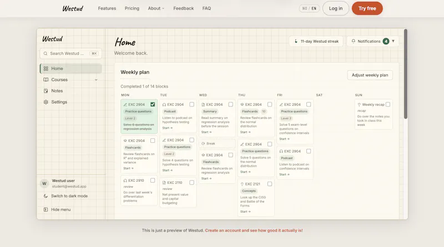Click the Notes icon in sidebar

(46, 91)
